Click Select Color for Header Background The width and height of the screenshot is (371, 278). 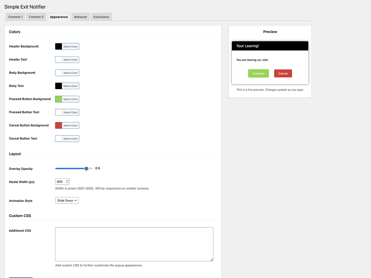70,47
